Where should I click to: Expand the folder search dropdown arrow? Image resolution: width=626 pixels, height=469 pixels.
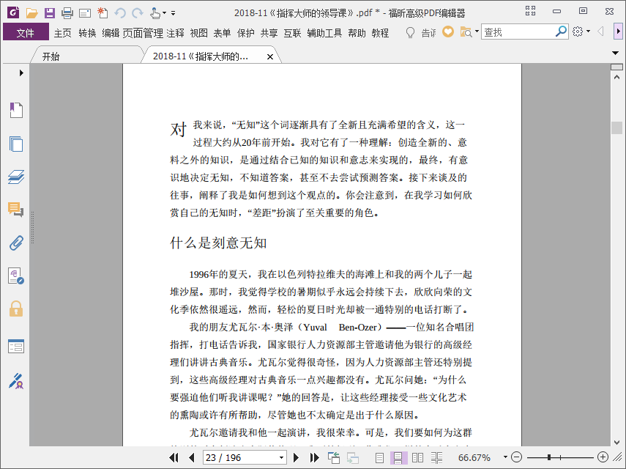coord(477,32)
